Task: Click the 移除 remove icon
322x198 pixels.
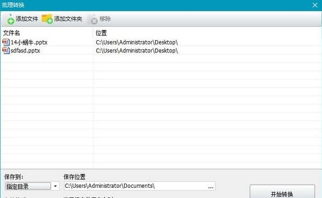Action: (92, 19)
